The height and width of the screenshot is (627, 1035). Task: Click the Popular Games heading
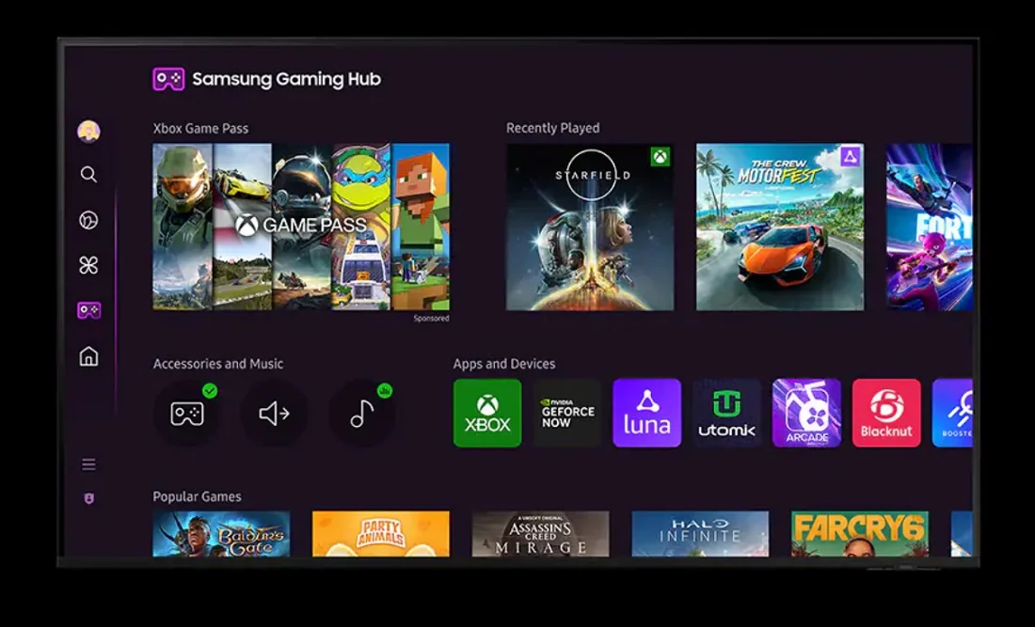pos(197,496)
